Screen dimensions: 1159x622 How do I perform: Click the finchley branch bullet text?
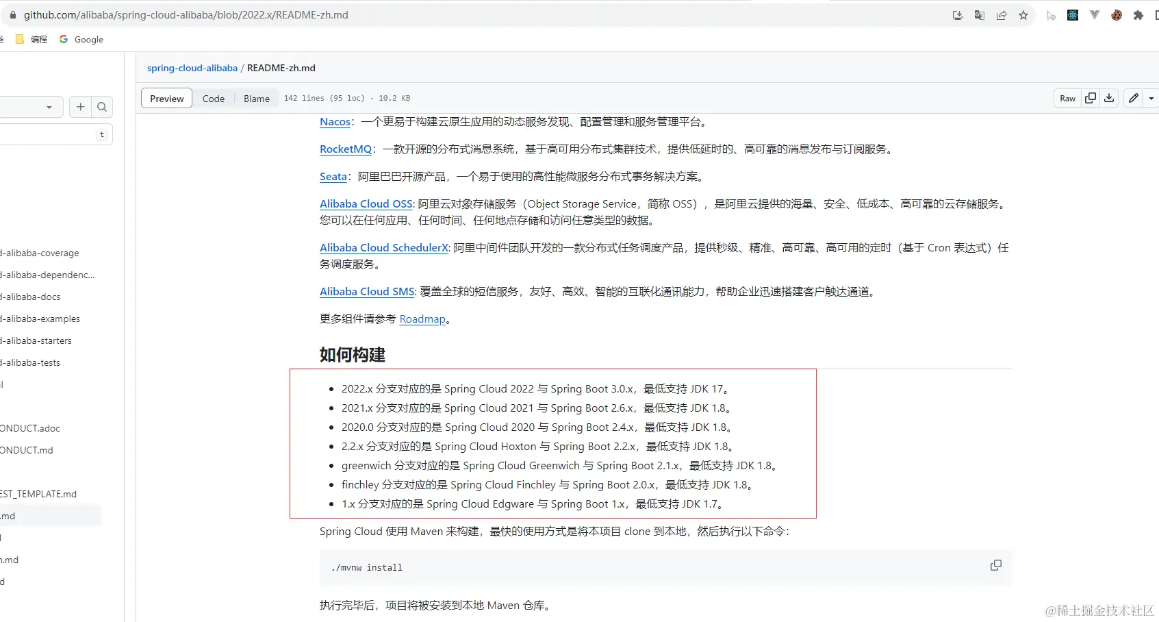pyautogui.click(x=549, y=485)
